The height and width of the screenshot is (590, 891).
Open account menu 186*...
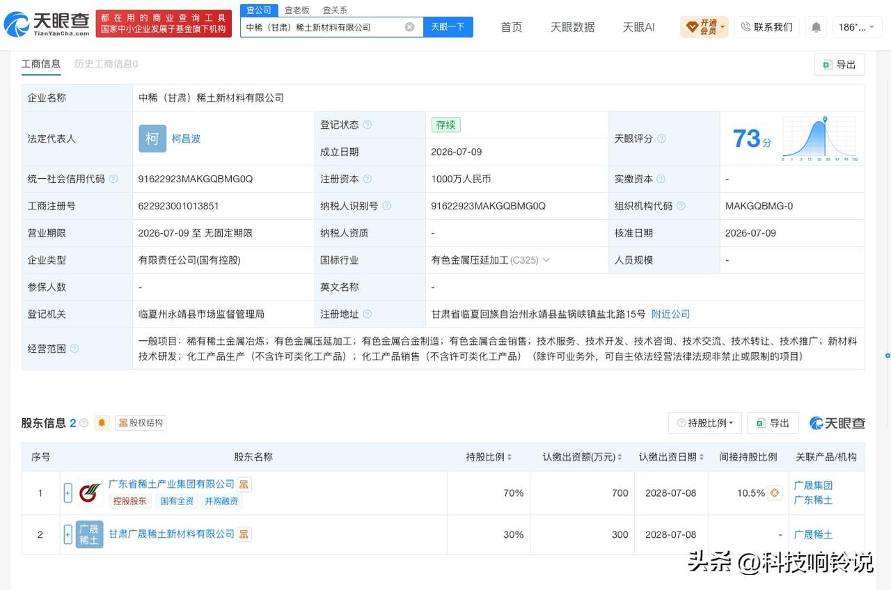click(857, 27)
